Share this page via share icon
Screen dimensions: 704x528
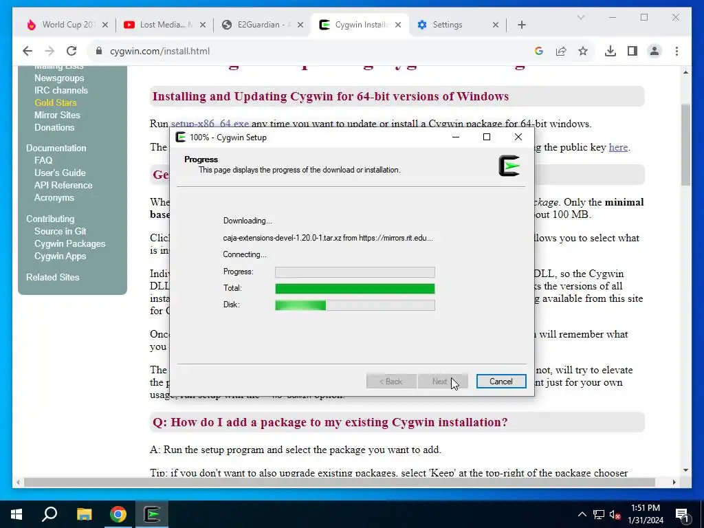click(x=561, y=51)
